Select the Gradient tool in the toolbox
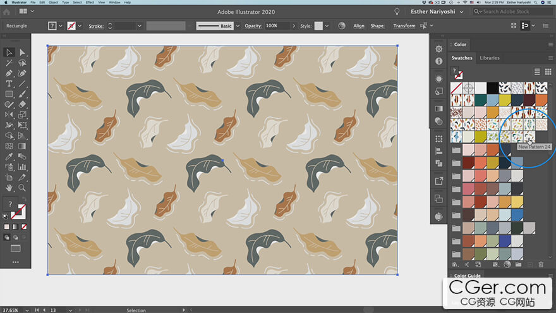This screenshot has height=313, width=556. tap(22, 146)
